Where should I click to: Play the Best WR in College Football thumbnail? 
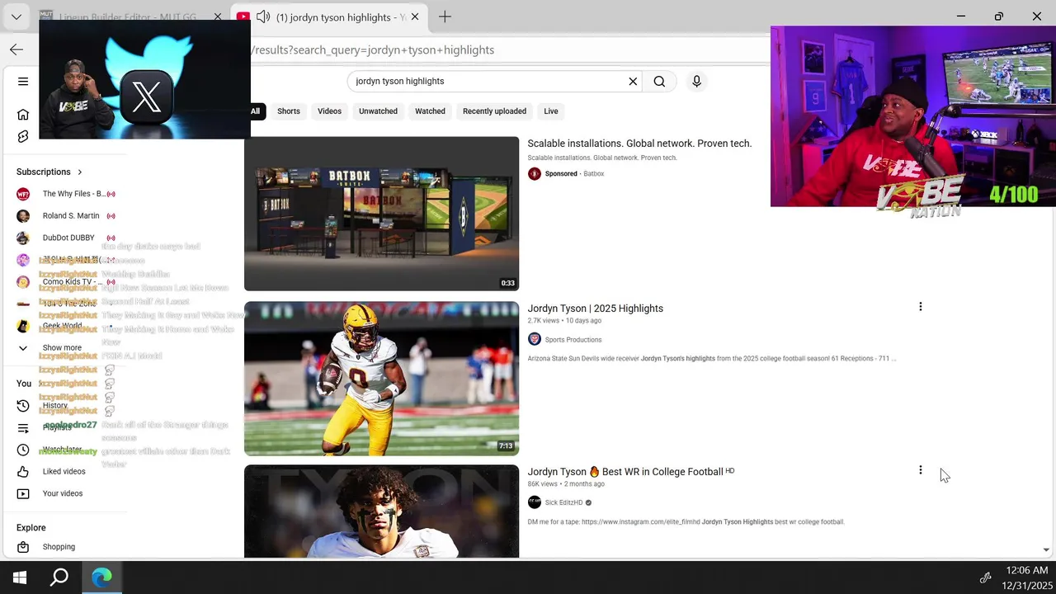381,511
